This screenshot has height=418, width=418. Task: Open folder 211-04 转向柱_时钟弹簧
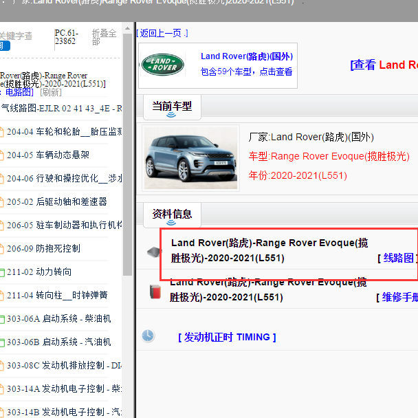pos(54,296)
